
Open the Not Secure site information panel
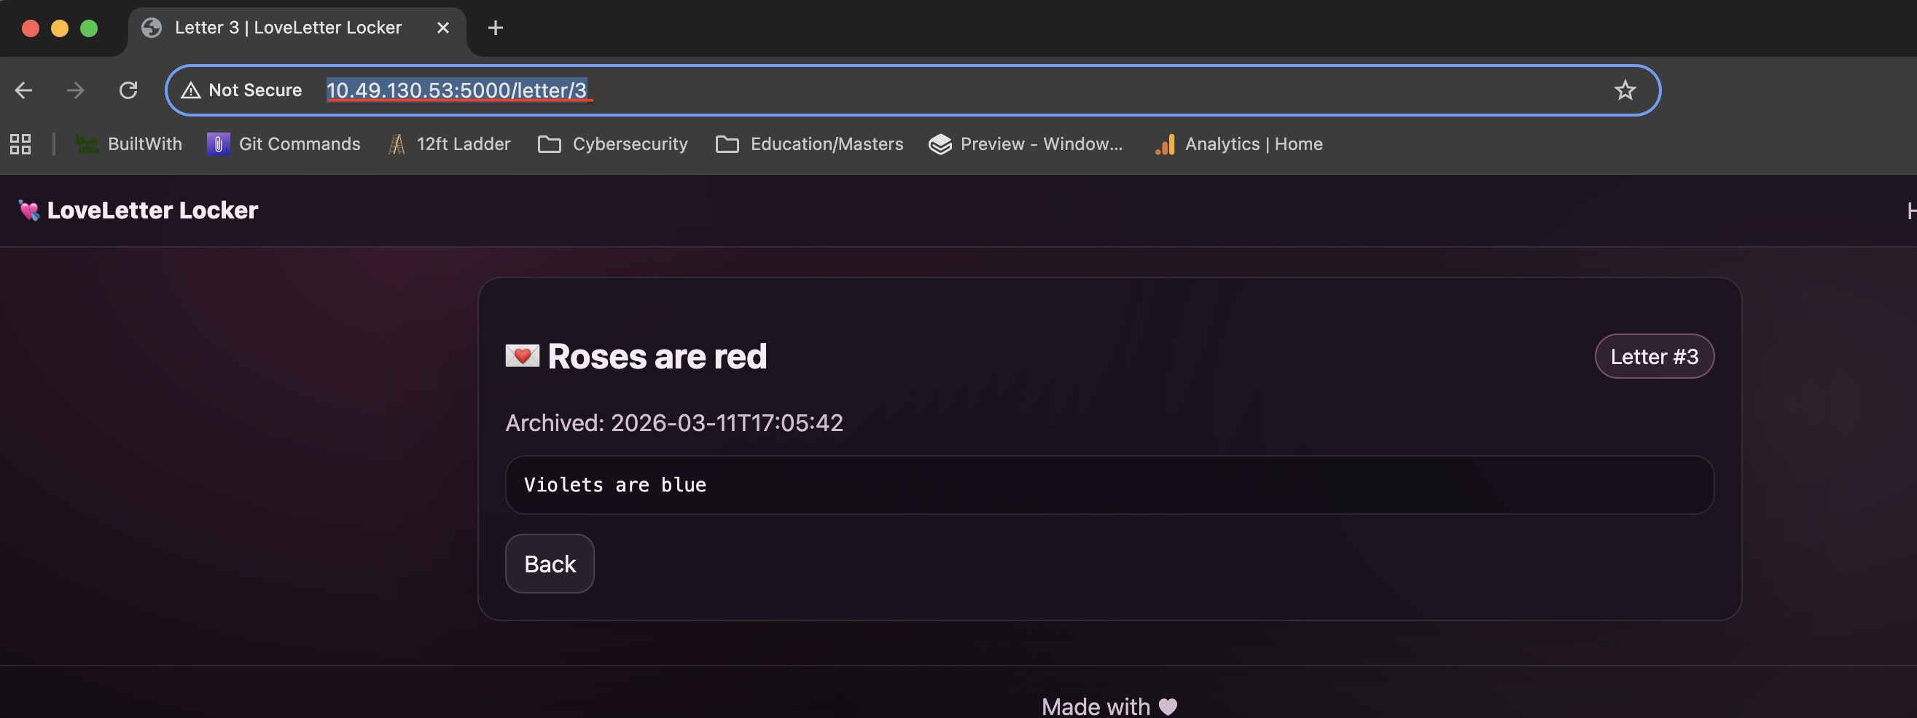coord(240,90)
